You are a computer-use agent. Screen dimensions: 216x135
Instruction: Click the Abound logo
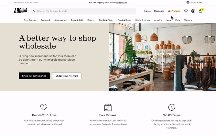coord(21,11)
